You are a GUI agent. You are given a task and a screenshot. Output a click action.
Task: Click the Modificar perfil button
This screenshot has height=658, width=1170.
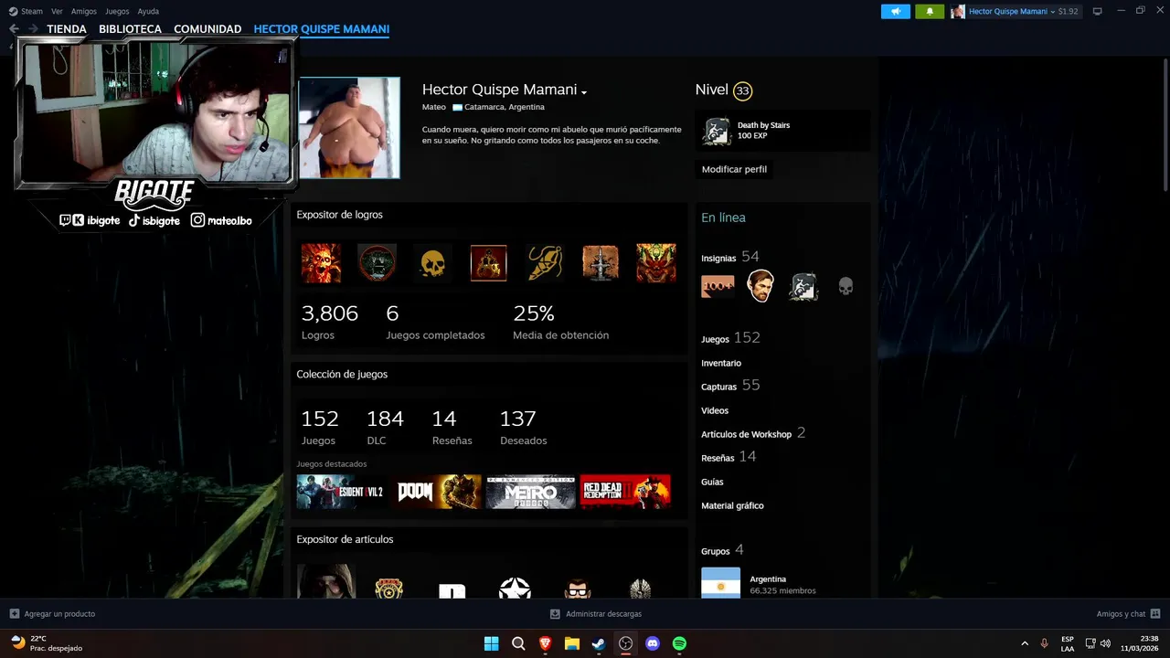pyautogui.click(x=734, y=169)
